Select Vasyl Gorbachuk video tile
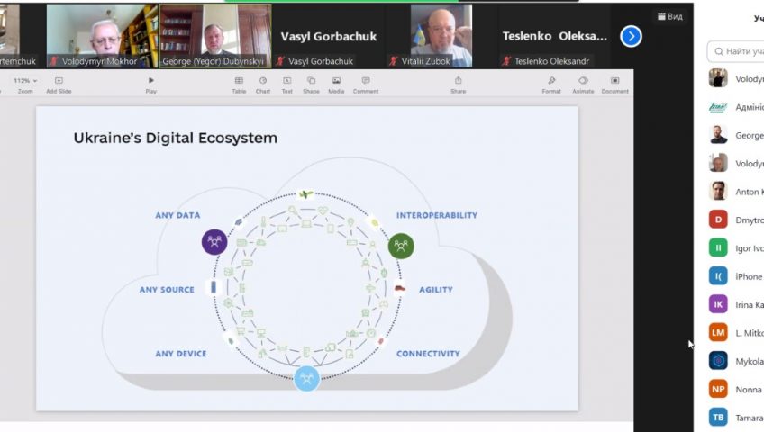 (x=329, y=36)
